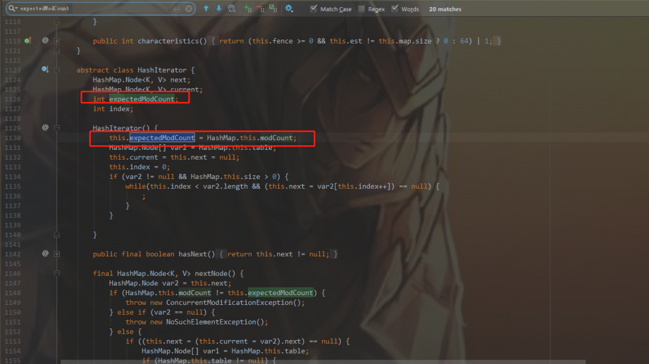This screenshot has width=649, height=364.
Task: Unselect the current occurrence
Action: [x=260, y=8]
